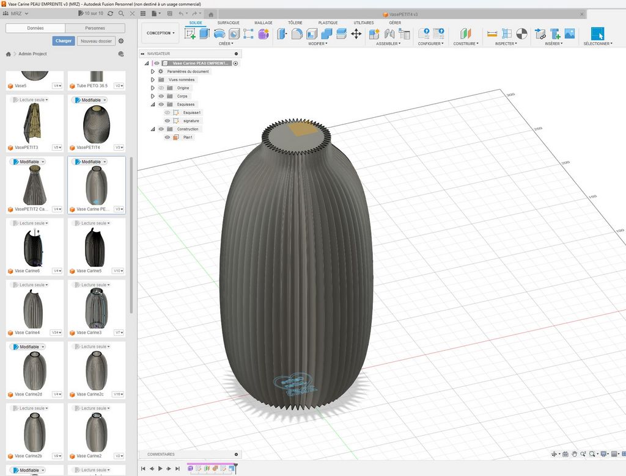Toggle visibility of Esquisse1
This screenshot has width=626, height=476.
click(168, 112)
